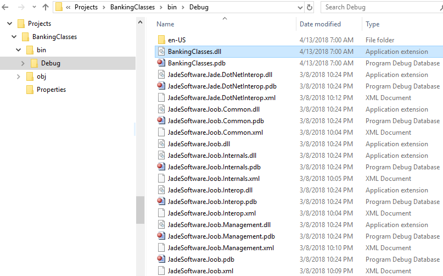Click the Up one level arrow
443x276 pixels.
tap(46, 7)
